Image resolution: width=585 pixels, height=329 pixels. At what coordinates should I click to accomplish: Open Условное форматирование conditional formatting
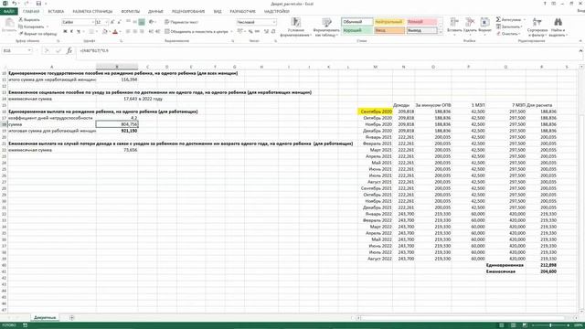pyautogui.click(x=296, y=27)
